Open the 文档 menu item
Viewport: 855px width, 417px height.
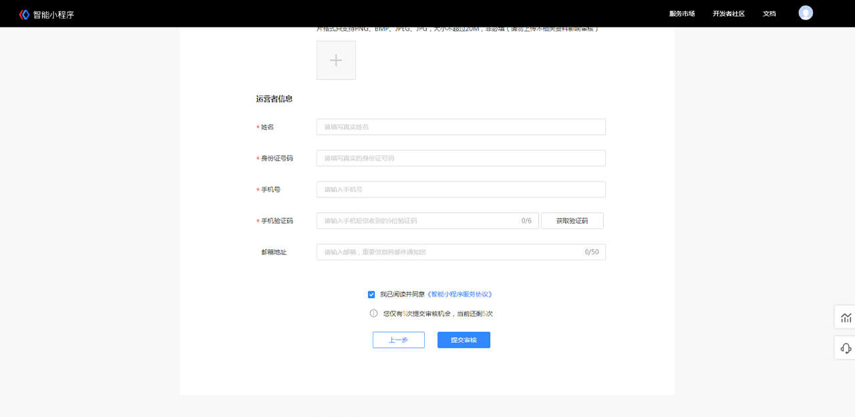[x=769, y=13]
